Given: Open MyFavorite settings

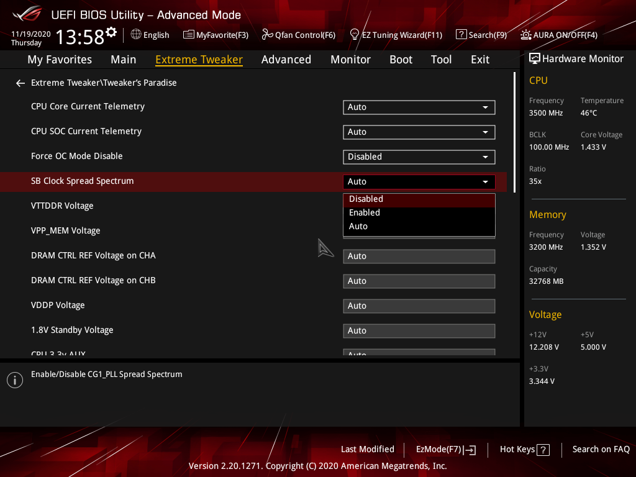Looking at the screenshot, I should pyautogui.click(x=216, y=35).
